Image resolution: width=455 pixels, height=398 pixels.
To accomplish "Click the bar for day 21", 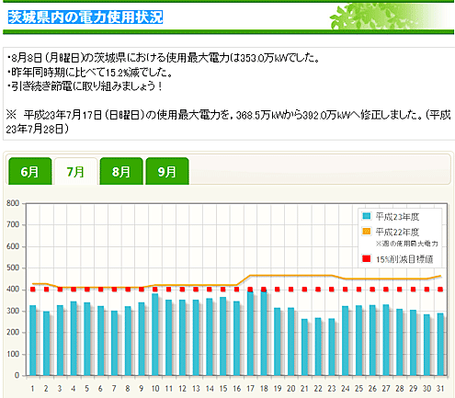I will click(x=304, y=347).
